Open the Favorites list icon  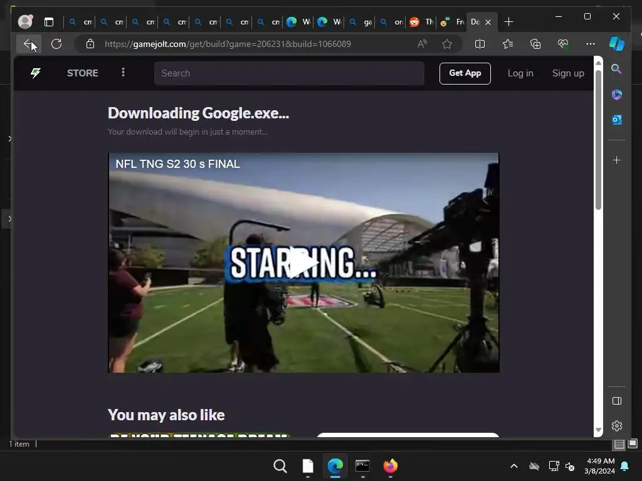pyautogui.click(x=508, y=44)
